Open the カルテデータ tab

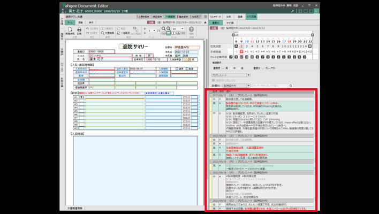tap(215, 17)
